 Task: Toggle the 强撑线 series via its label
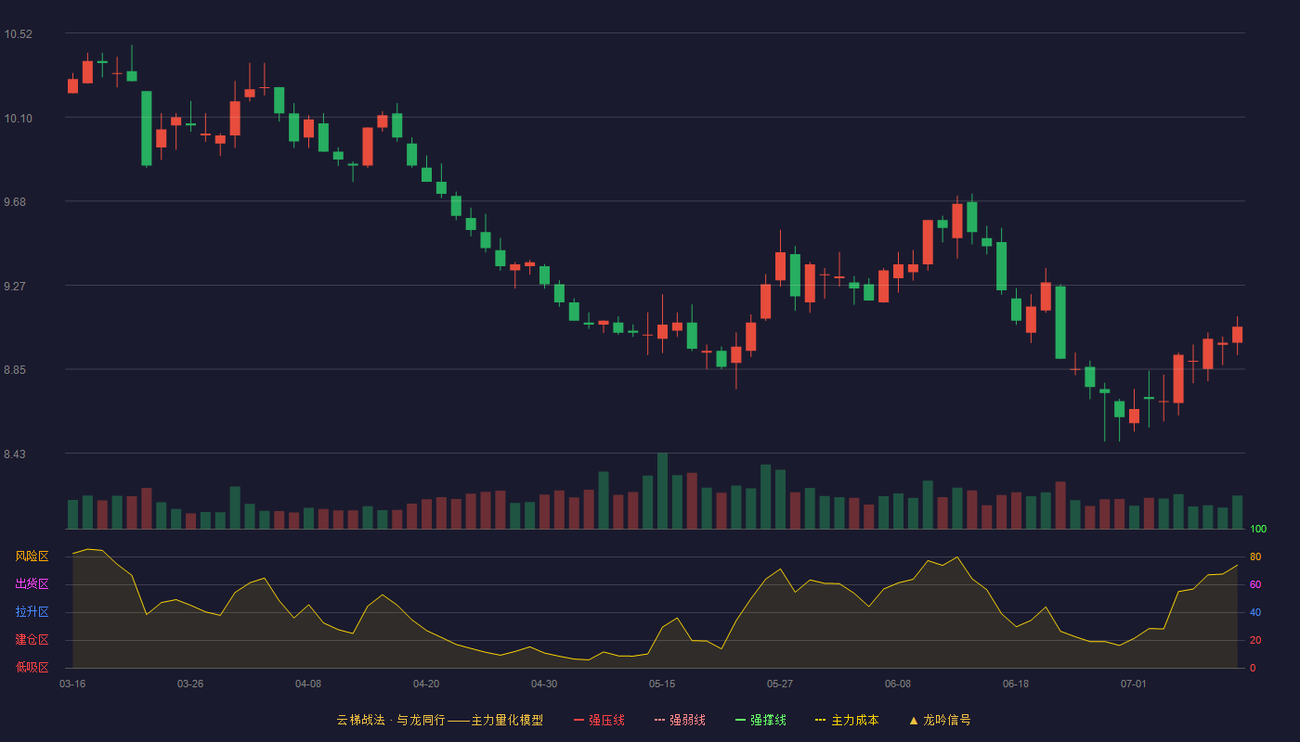[x=768, y=720]
